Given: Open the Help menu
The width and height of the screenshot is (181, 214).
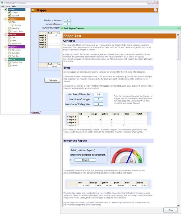Looking at the screenshot, I should pyautogui.click(x=14, y=6).
